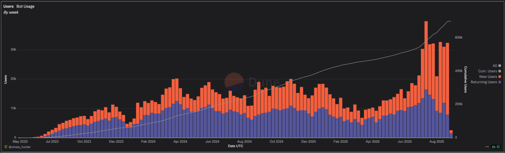Click the May 2023 axis tick

[x=20, y=141]
